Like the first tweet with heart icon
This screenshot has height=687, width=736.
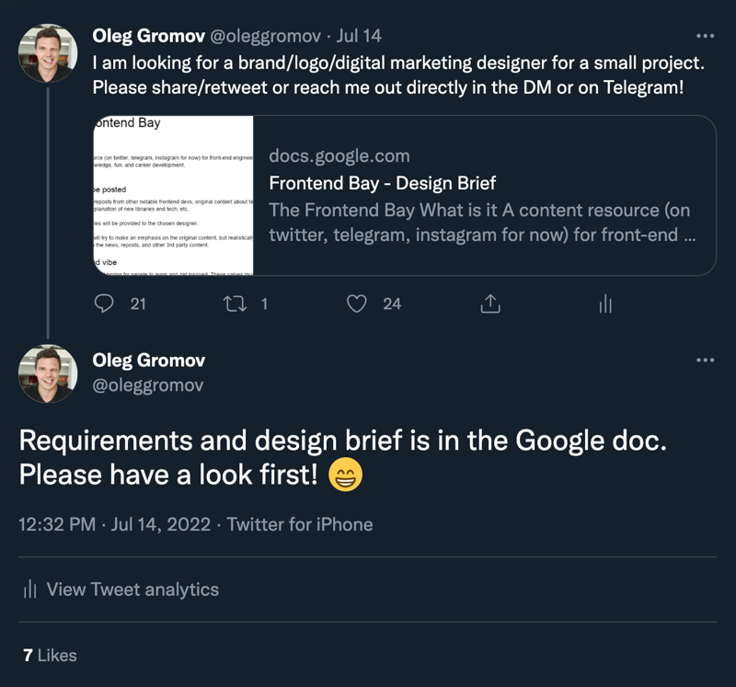pyautogui.click(x=357, y=303)
